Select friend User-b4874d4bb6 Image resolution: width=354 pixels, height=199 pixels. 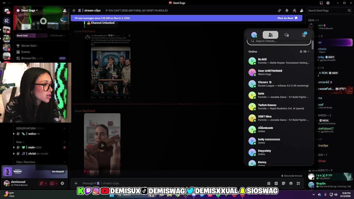pyautogui.click(x=279, y=72)
